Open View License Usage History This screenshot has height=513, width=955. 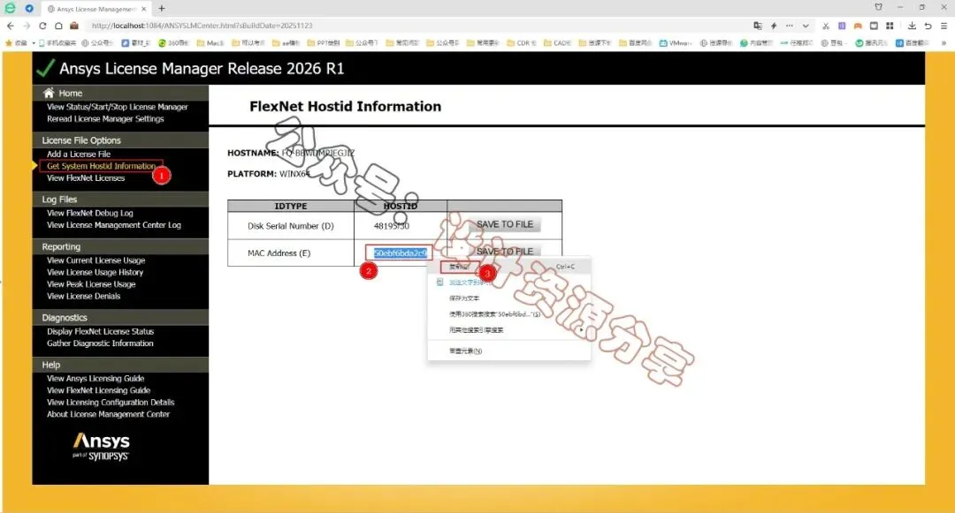pyautogui.click(x=95, y=272)
